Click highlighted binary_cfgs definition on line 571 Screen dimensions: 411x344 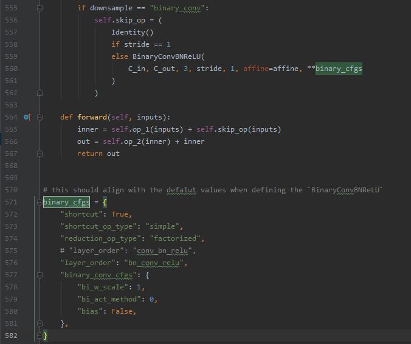click(x=67, y=202)
